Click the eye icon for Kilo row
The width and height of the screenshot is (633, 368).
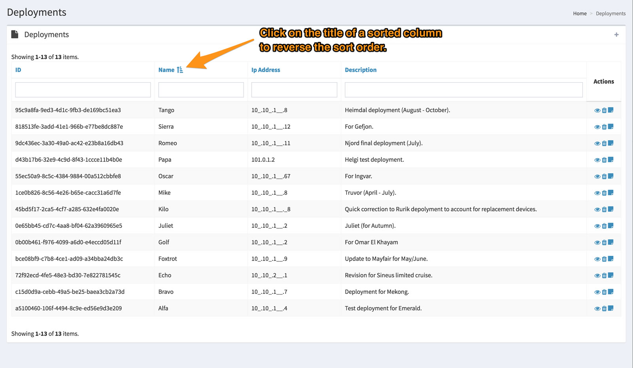(597, 210)
